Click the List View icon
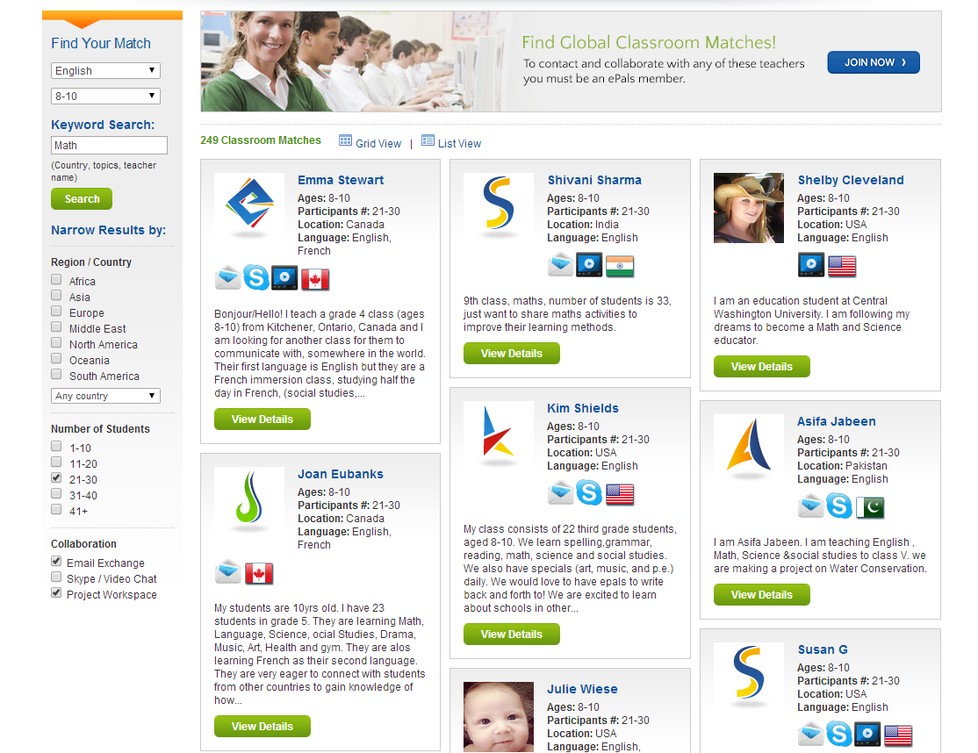This screenshot has width=978, height=753. (428, 141)
